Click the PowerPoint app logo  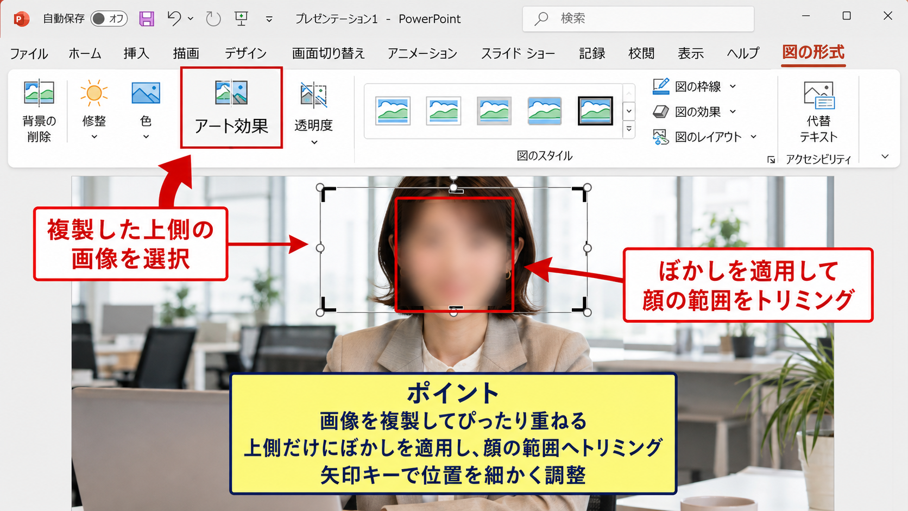point(21,19)
